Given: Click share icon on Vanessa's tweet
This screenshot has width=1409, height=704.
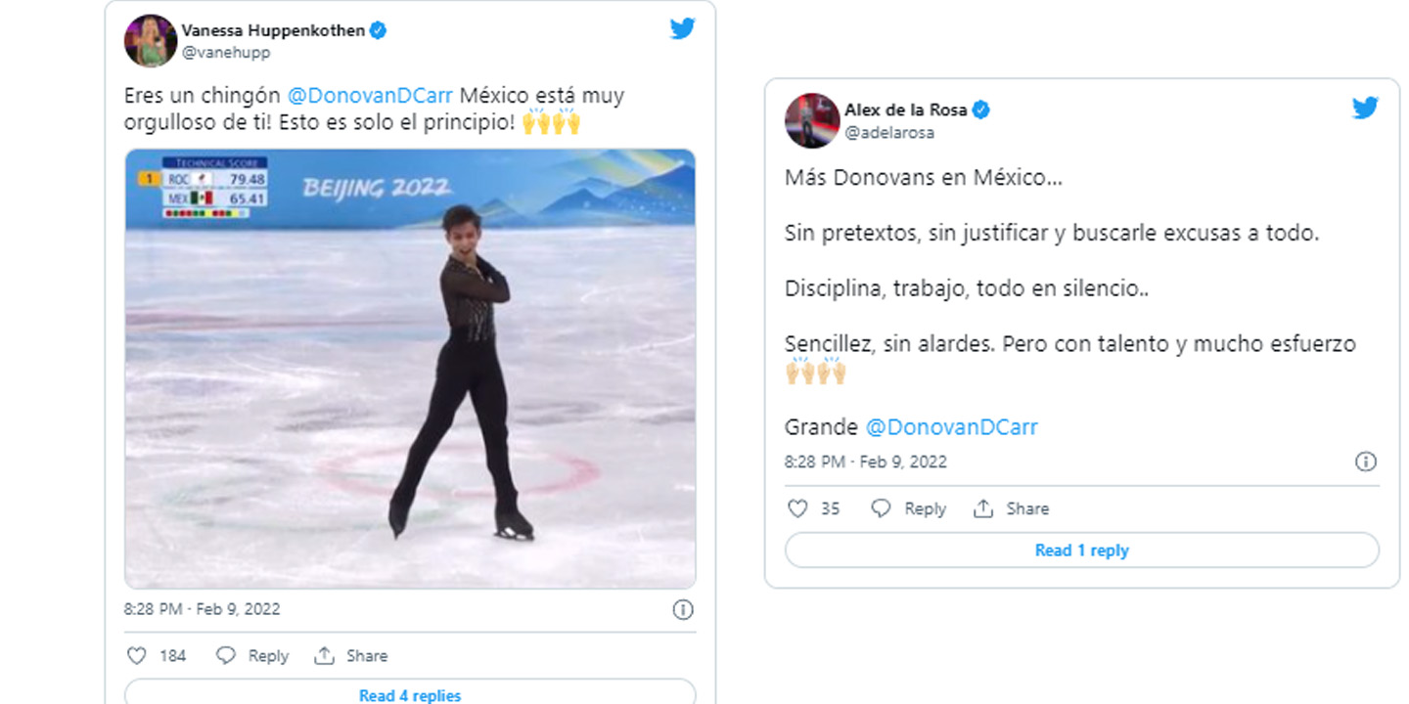Looking at the screenshot, I should click(325, 655).
